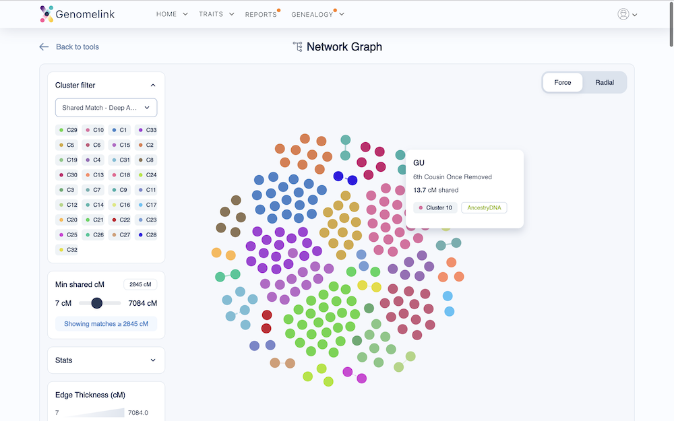Toggle cluster C9 filter chip
This screenshot has height=421, width=674.
click(119, 190)
